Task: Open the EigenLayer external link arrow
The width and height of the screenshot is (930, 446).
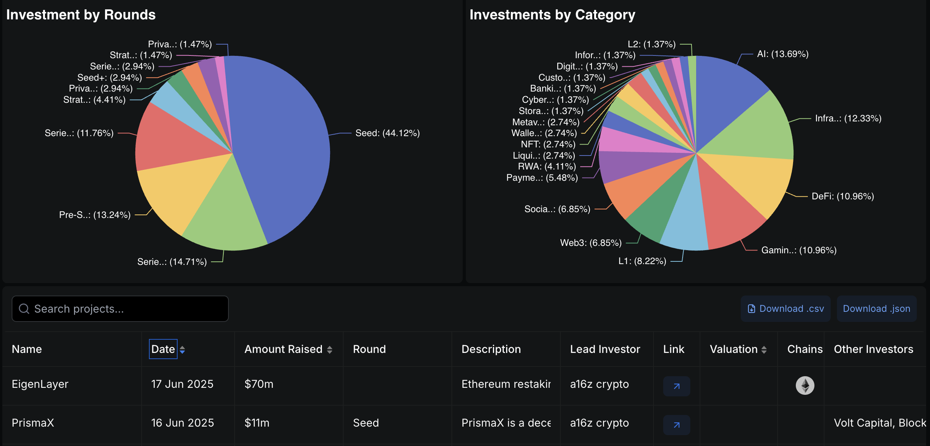Action: (676, 386)
